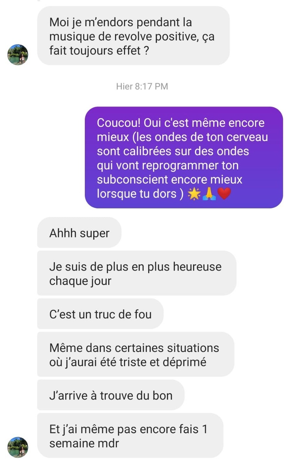Image resolution: width=287 pixels, height=469 pixels.
Task: Click the "Et j'ai même pas encore fais" message
Action: (130, 436)
